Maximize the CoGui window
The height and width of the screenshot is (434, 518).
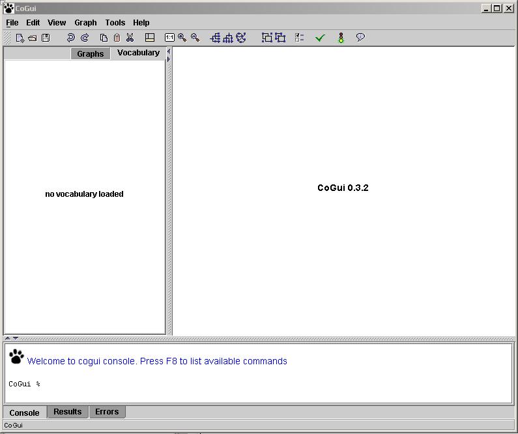pos(497,8)
